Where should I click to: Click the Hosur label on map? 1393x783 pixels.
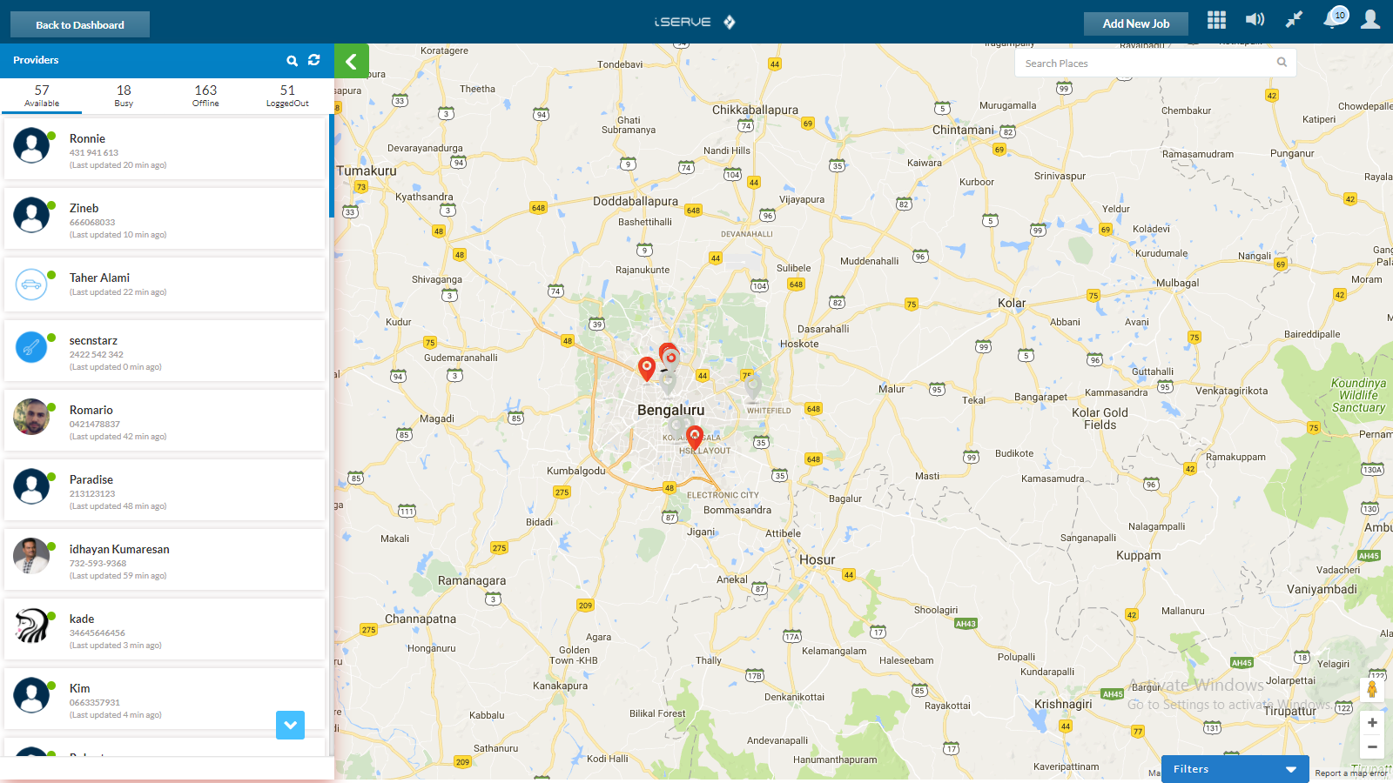pos(817,559)
